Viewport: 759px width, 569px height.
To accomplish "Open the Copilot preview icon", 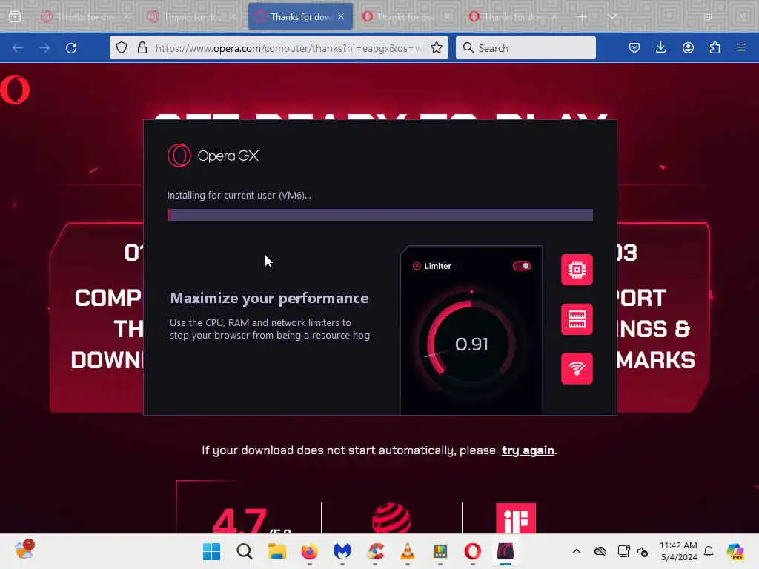I will [x=735, y=551].
